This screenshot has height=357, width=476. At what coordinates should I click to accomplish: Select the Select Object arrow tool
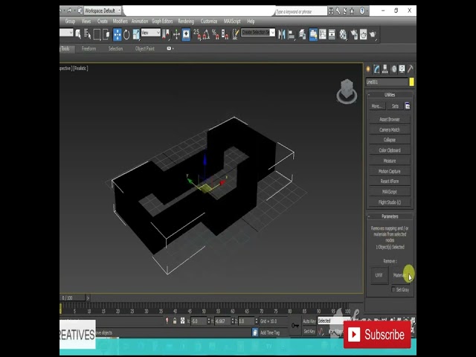78,34
